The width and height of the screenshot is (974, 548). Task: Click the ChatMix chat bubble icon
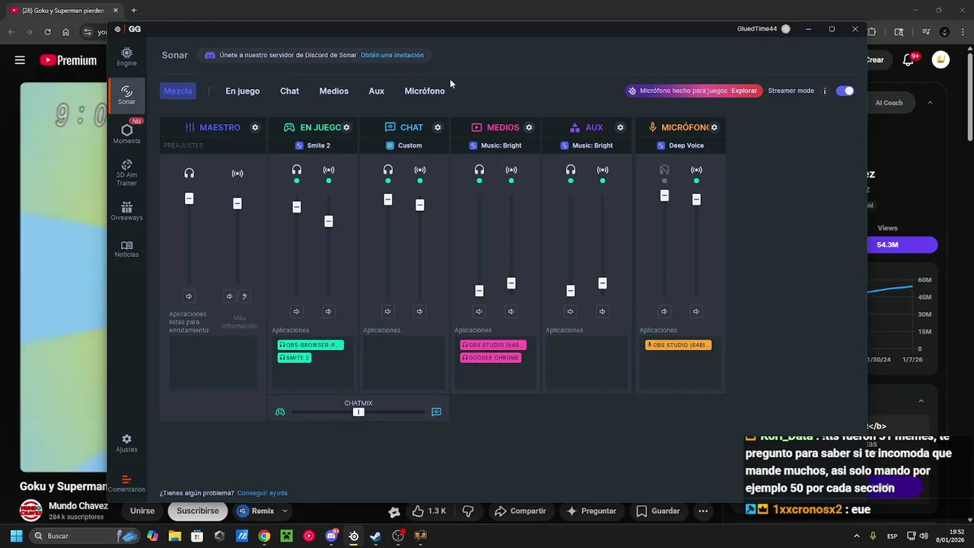click(436, 412)
